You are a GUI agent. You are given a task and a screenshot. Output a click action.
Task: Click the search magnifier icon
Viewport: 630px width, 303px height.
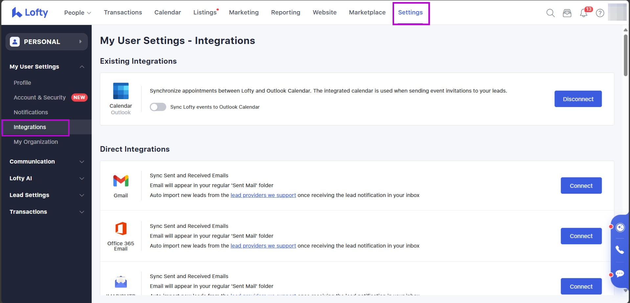550,13
